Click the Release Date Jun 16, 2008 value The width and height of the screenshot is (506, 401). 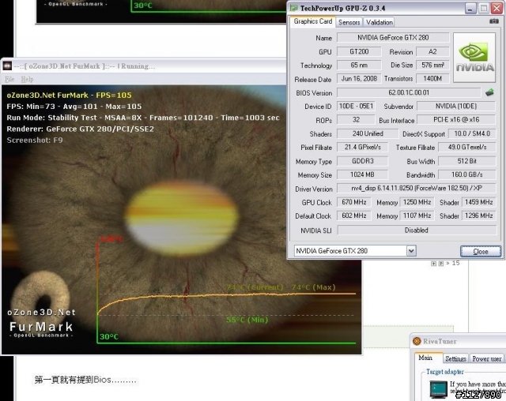(359, 79)
